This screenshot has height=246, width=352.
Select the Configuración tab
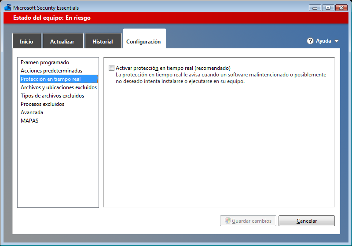point(144,39)
